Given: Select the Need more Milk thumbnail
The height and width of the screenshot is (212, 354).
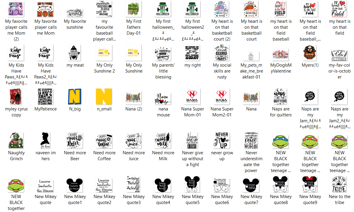Looking at the screenshot, I should pos(163,140).
